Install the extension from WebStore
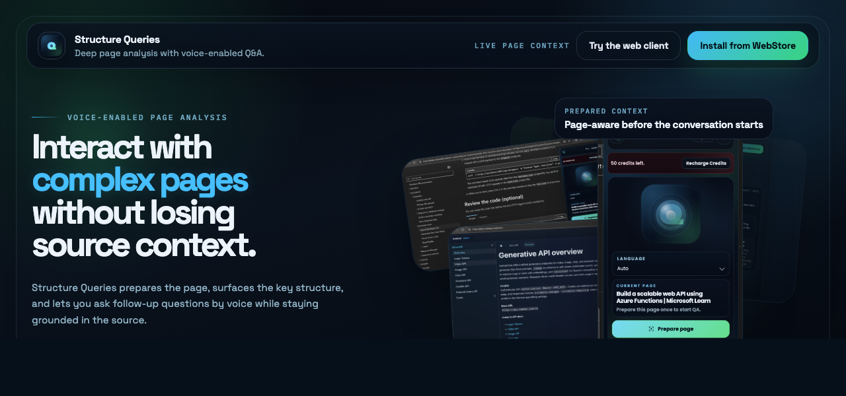The width and height of the screenshot is (846, 396). [748, 46]
